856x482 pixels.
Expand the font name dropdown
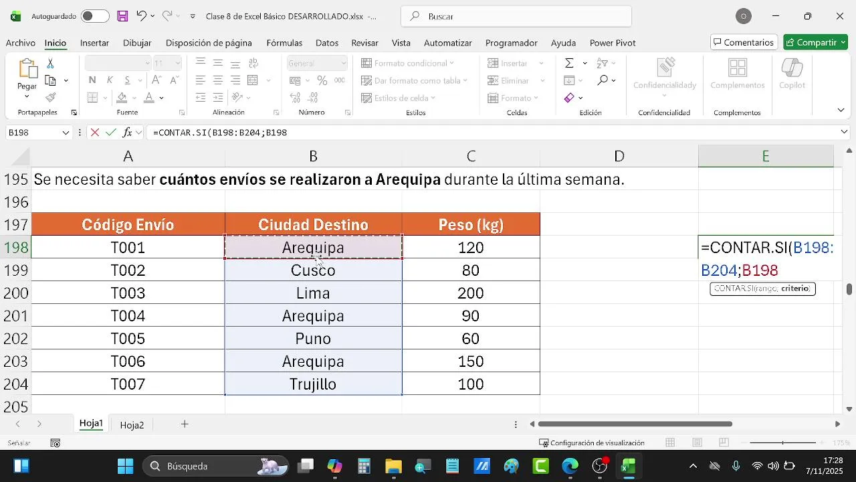click(148, 63)
